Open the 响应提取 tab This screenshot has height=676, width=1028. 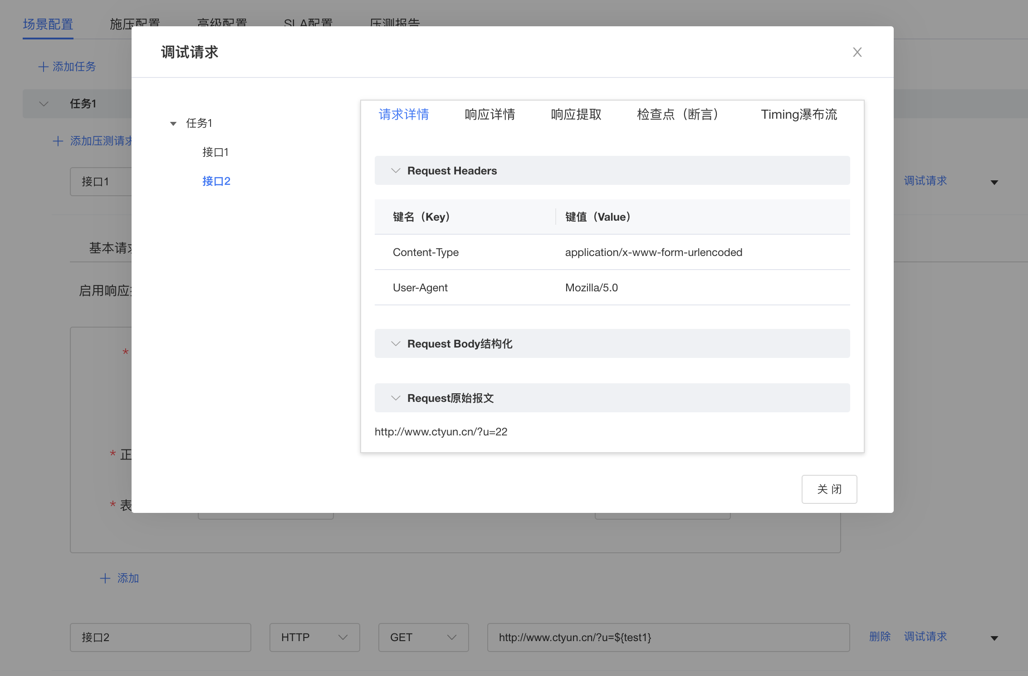576,115
